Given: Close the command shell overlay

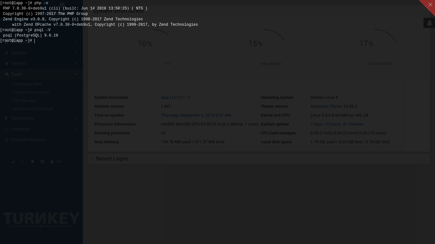Looking at the screenshot, I should point(430,4).
